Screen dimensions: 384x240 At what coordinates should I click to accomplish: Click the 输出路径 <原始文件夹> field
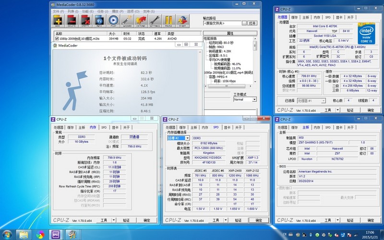click(x=223, y=23)
